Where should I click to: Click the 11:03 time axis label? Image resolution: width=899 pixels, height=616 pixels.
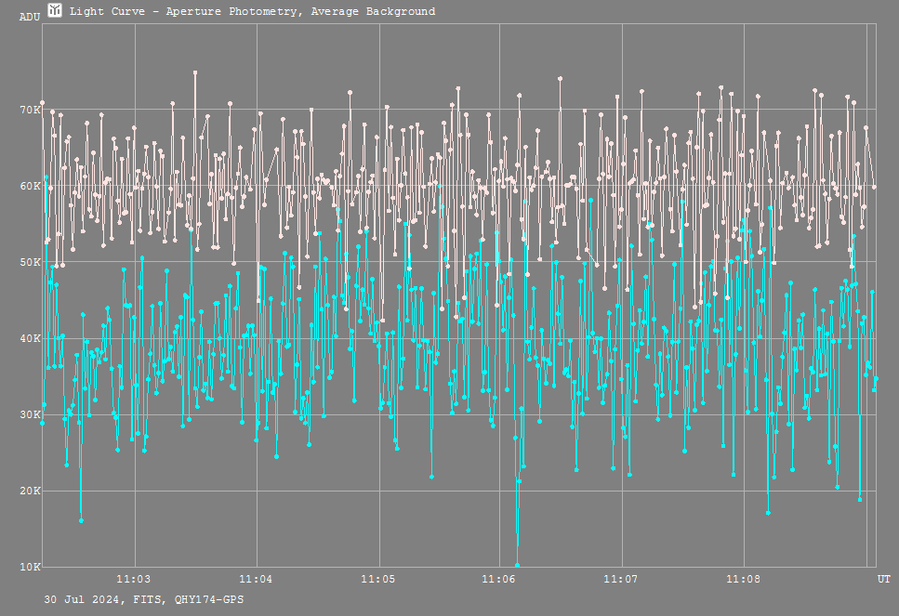(x=134, y=579)
